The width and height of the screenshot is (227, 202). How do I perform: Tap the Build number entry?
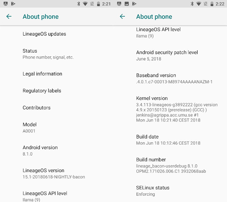[170, 165]
